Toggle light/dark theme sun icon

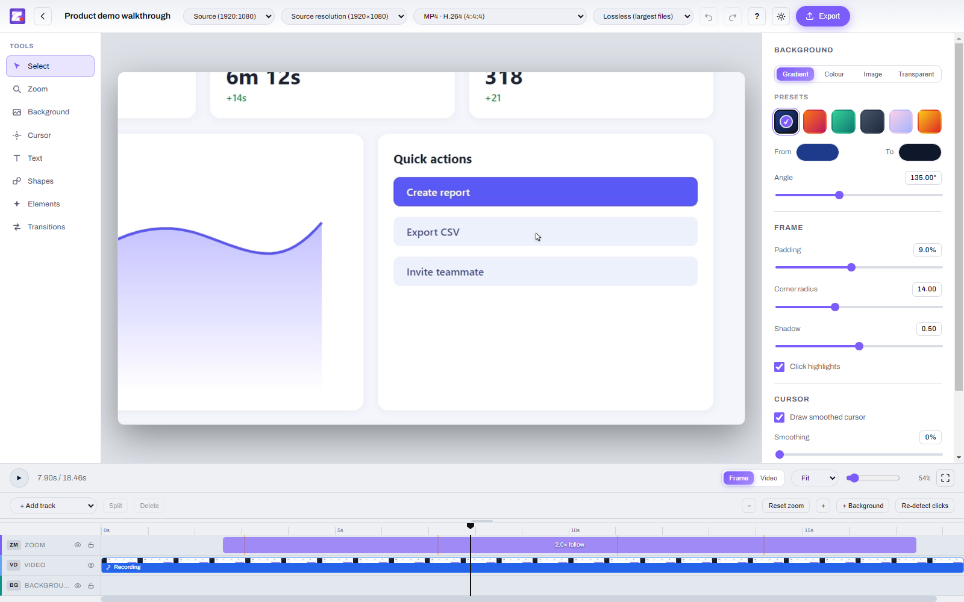point(781,16)
